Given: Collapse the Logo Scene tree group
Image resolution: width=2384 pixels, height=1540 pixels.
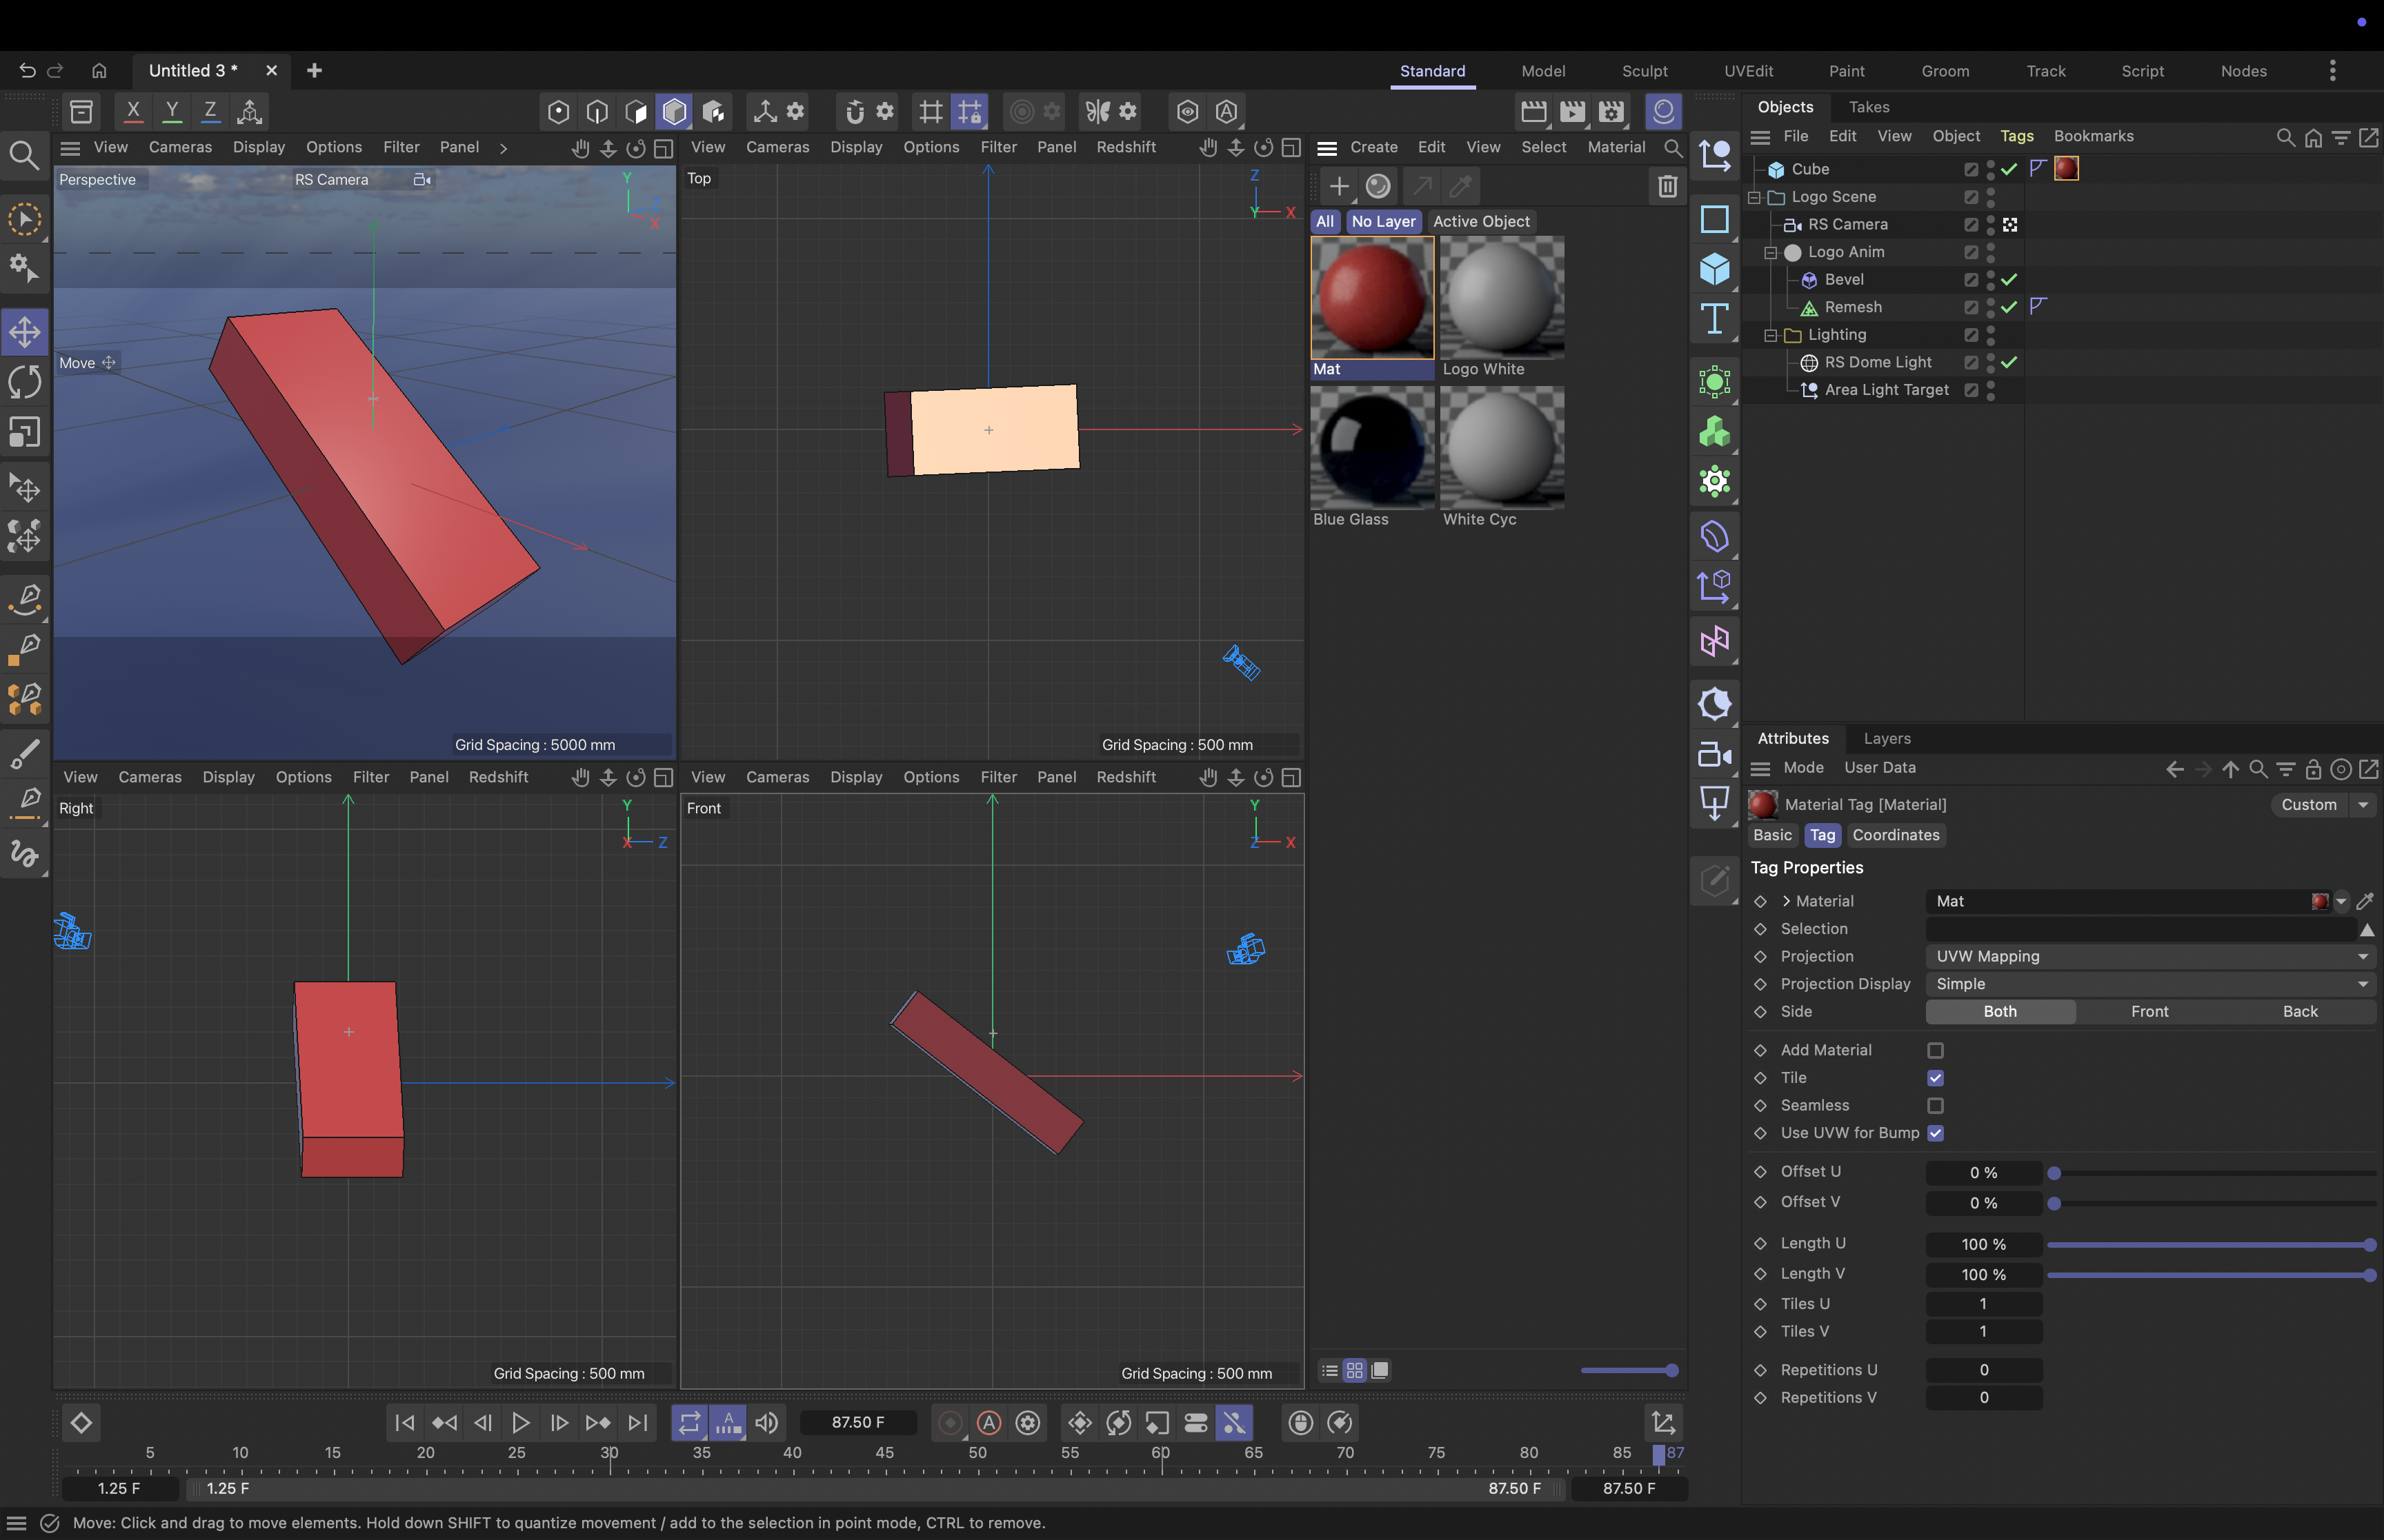Looking at the screenshot, I should click(x=1755, y=197).
